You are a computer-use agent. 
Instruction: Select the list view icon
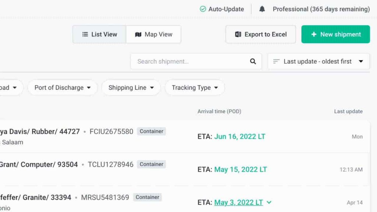pyautogui.click(x=85, y=34)
